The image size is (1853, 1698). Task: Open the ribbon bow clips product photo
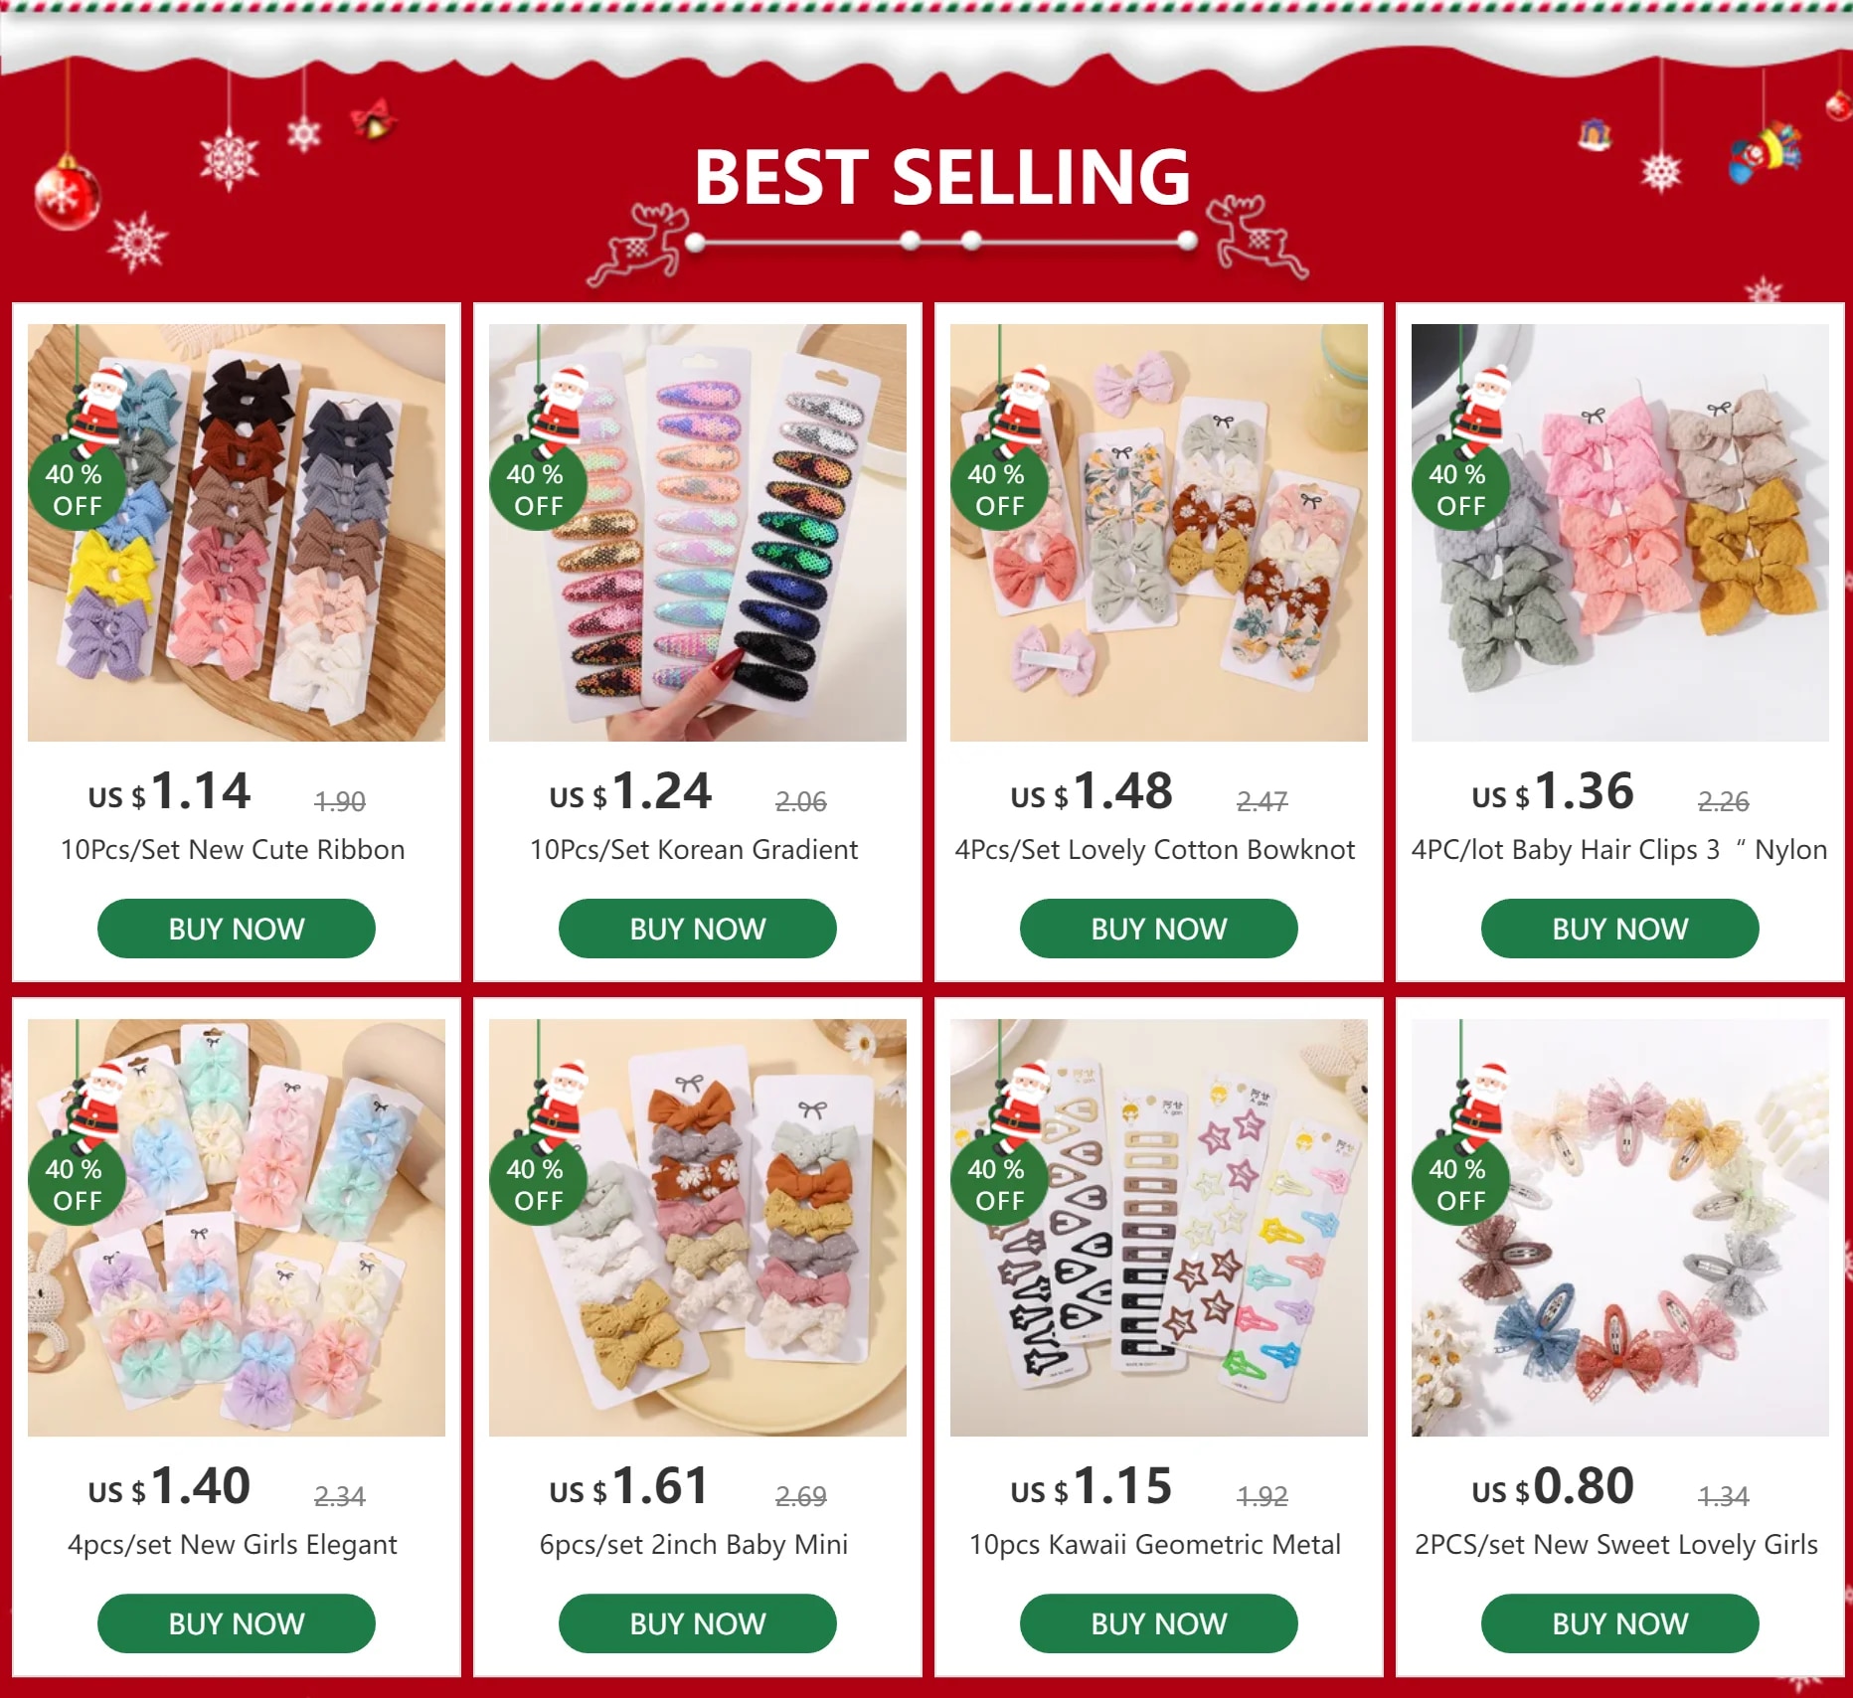pos(237,533)
